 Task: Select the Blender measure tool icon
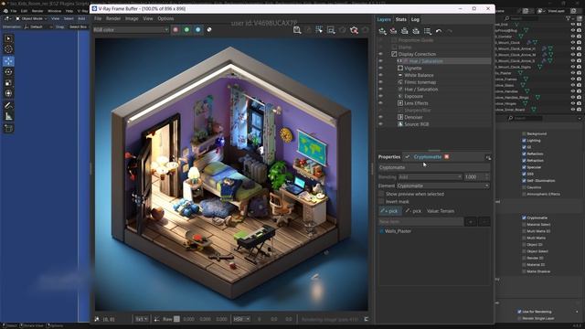(x=8, y=117)
